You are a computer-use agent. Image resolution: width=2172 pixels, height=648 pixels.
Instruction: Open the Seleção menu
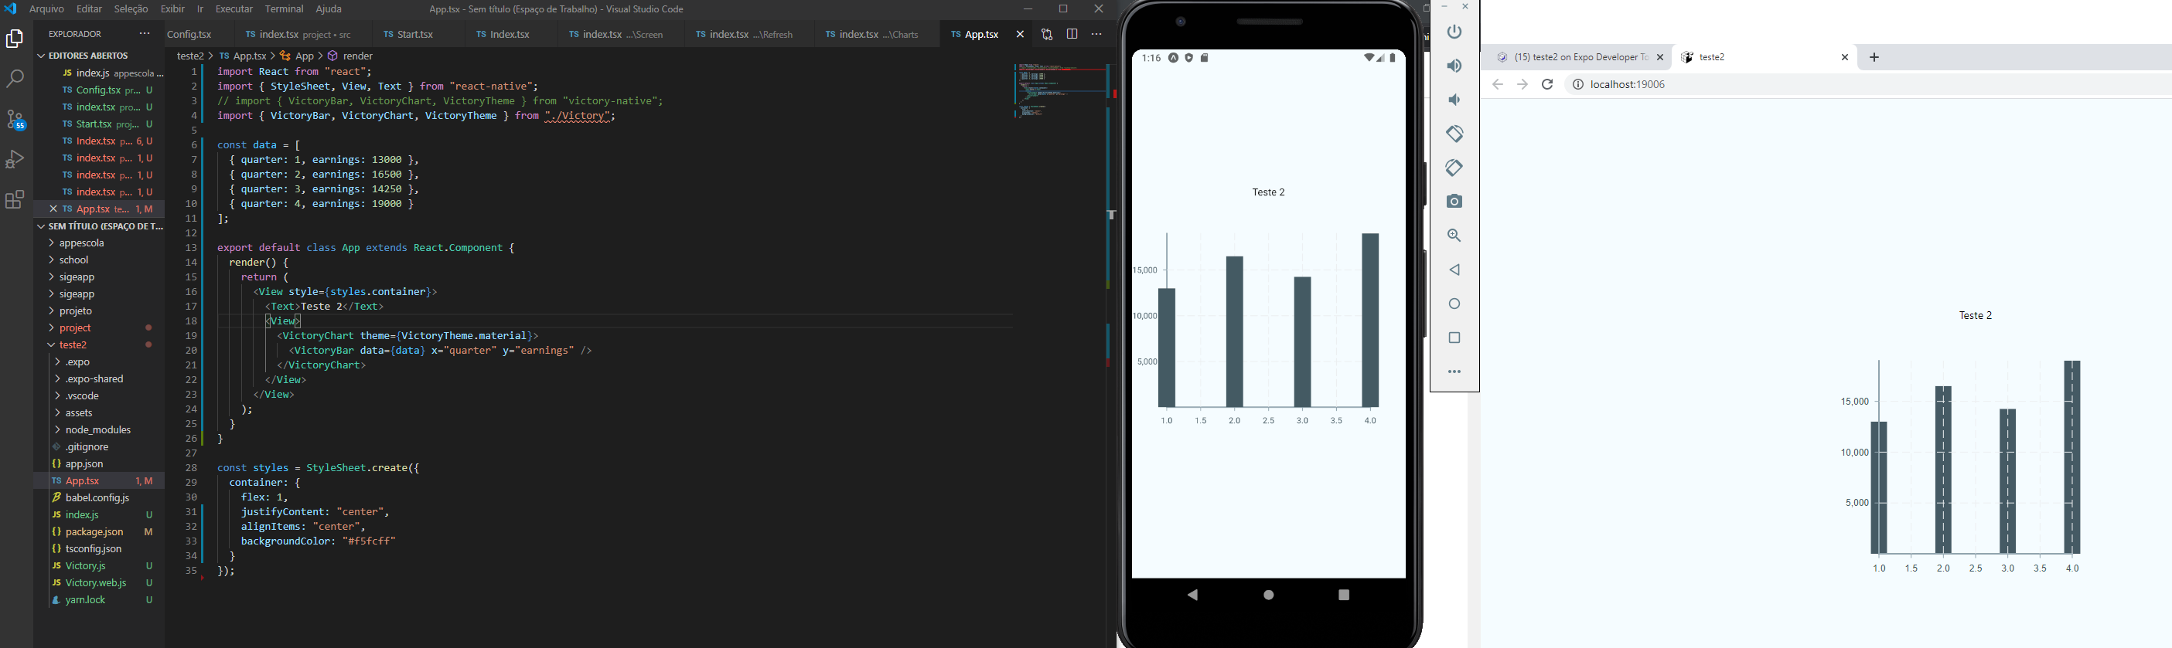point(131,9)
